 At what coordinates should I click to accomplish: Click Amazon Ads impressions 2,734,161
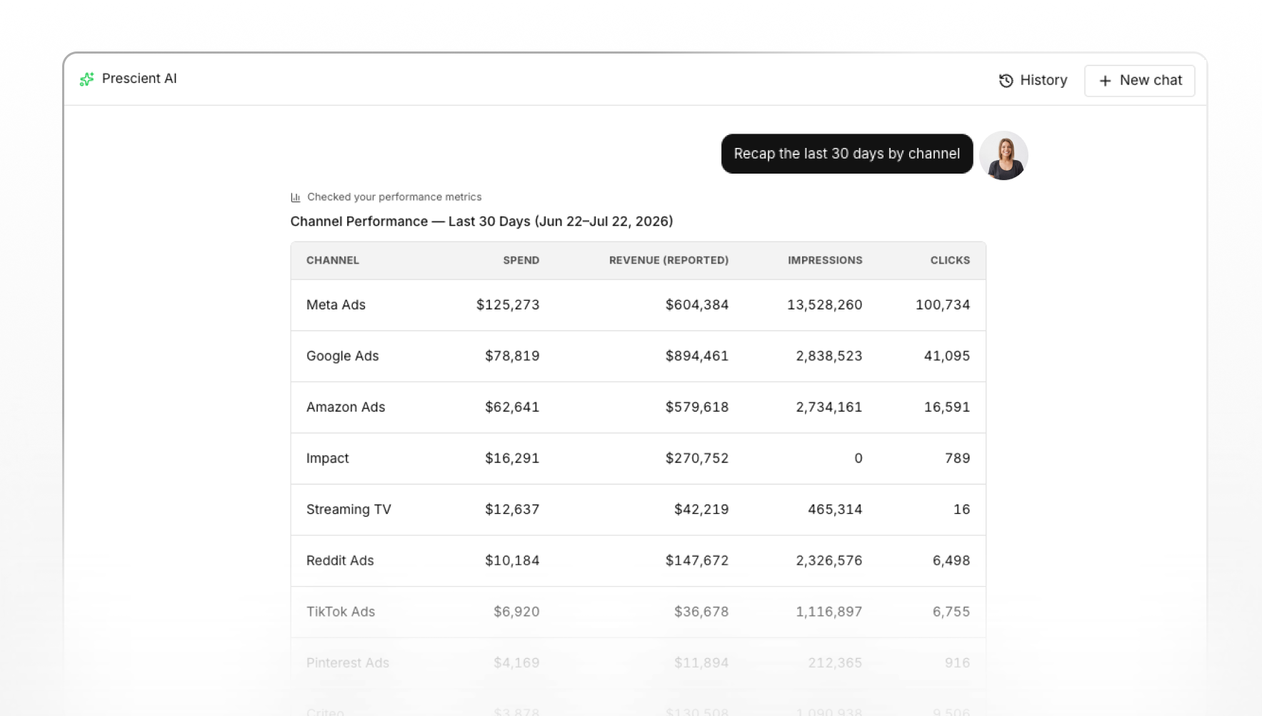click(829, 407)
